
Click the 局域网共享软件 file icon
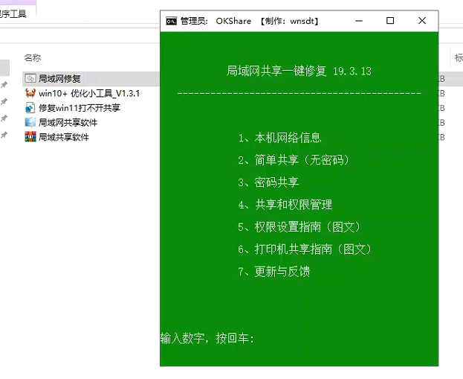[30, 122]
